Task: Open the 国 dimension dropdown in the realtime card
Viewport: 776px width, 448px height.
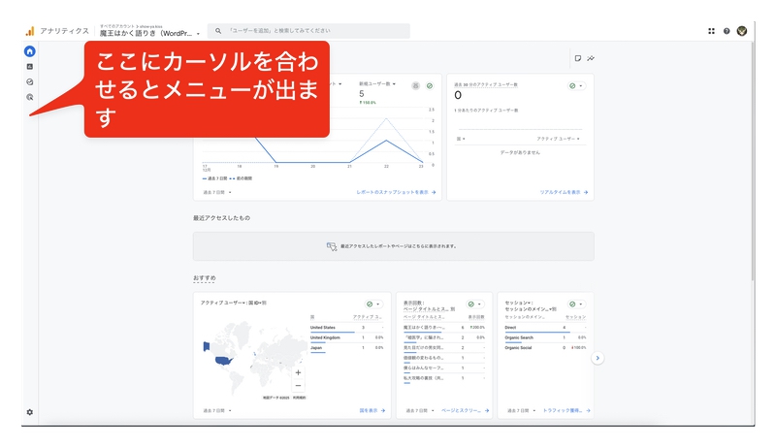Action: click(461, 139)
